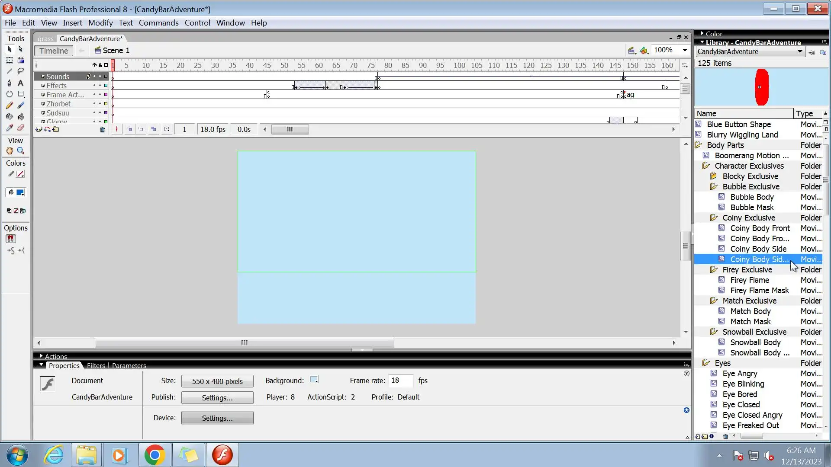The height and width of the screenshot is (467, 831).
Task: Select the Text tool
Action: point(21,83)
